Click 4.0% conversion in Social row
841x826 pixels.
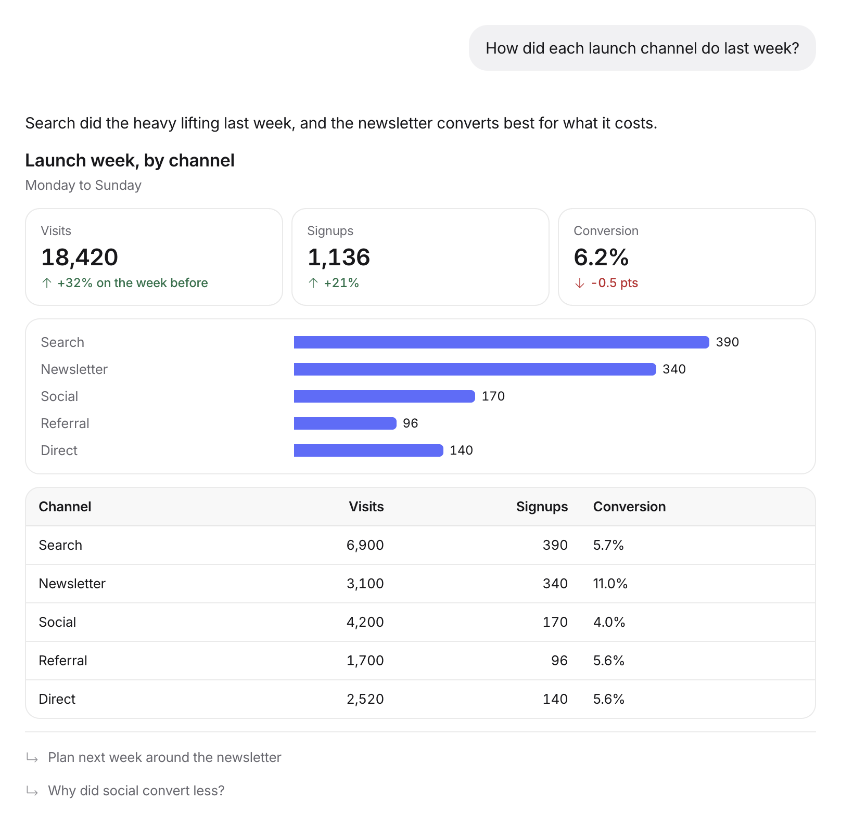pyautogui.click(x=609, y=622)
